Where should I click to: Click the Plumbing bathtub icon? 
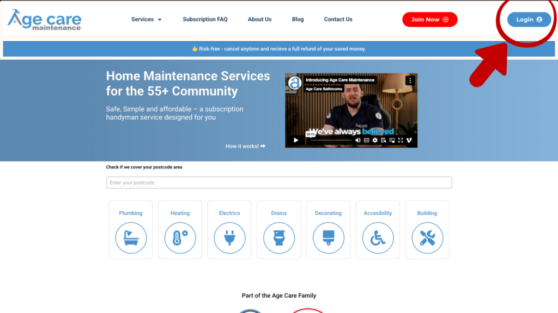click(x=131, y=238)
